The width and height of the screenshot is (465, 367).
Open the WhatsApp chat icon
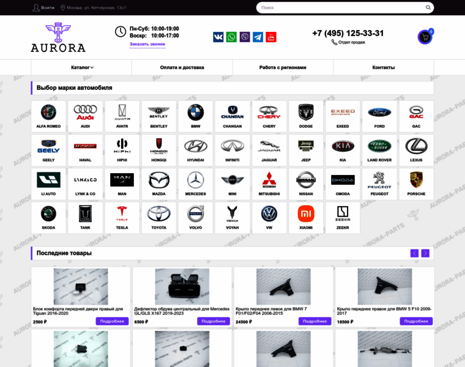coord(231,37)
